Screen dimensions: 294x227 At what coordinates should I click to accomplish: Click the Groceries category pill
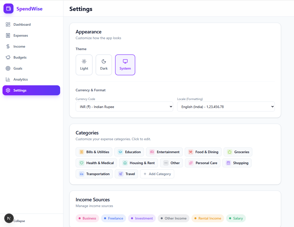point(238,152)
